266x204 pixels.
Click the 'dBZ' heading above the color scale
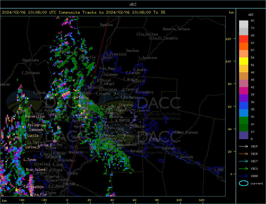(x=251, y=15)
